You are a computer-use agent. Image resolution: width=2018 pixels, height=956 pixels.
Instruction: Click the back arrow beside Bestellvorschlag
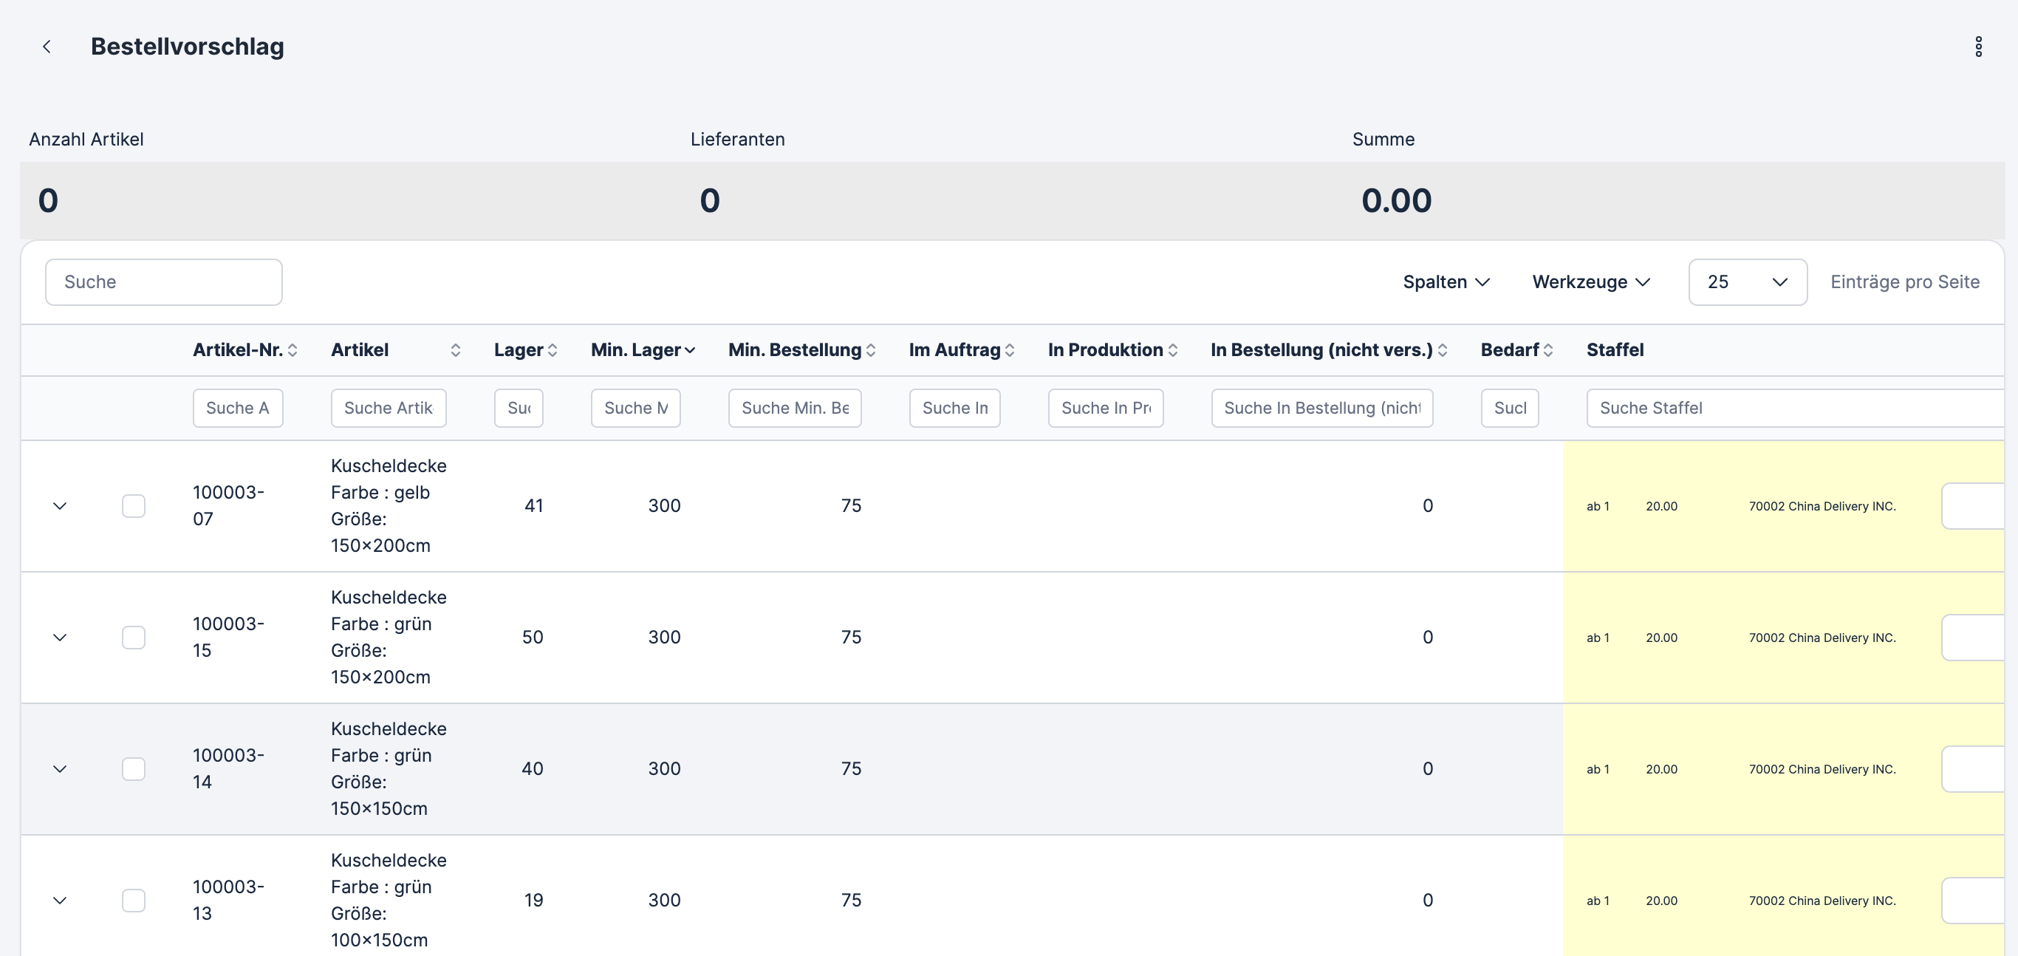point(47,47)
